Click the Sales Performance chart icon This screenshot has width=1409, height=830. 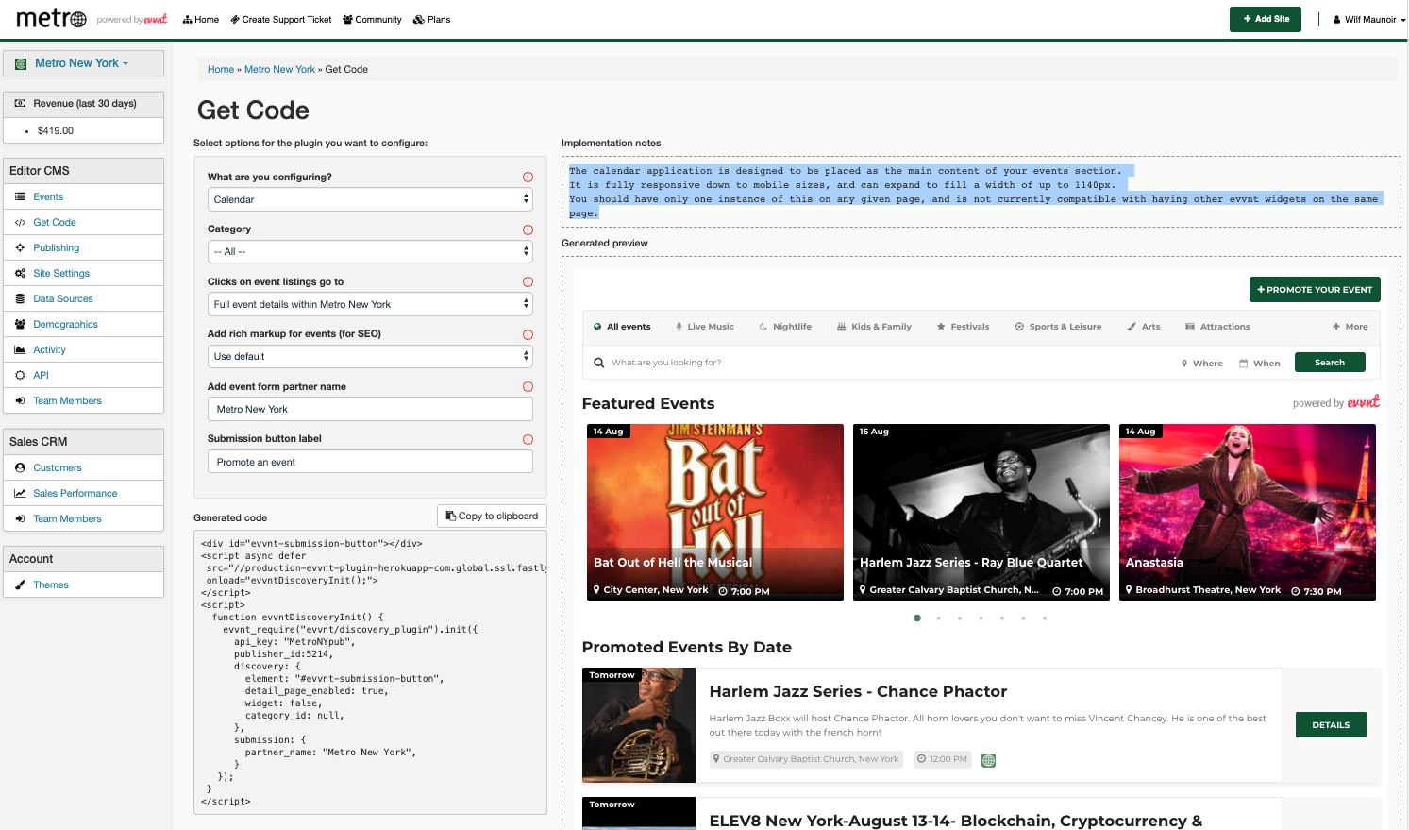(x=20, y=493)
